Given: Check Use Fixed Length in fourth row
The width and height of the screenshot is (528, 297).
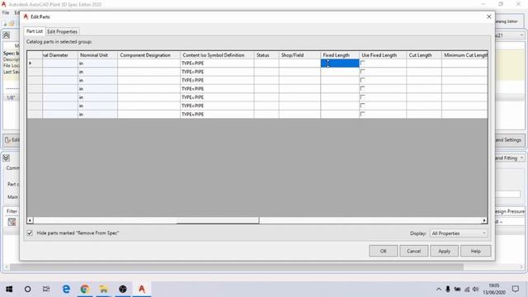Looking at the screenshot, I should [x=363, y=88].
